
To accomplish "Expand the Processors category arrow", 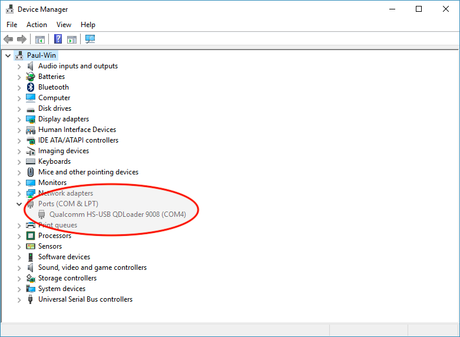I will [19, 236].
